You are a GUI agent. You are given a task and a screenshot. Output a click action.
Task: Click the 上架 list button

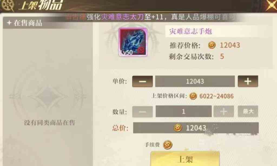tap(185, 159)
